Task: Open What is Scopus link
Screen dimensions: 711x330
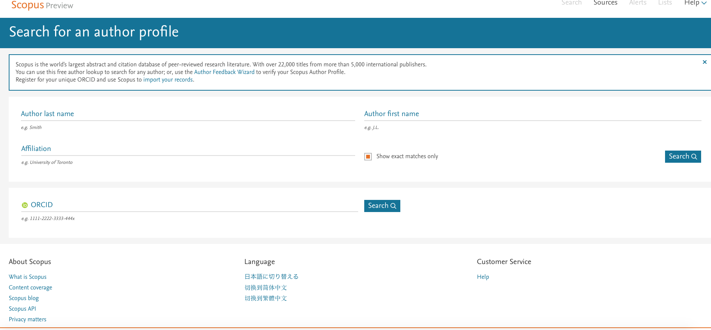Action: (x=28, y=277)
